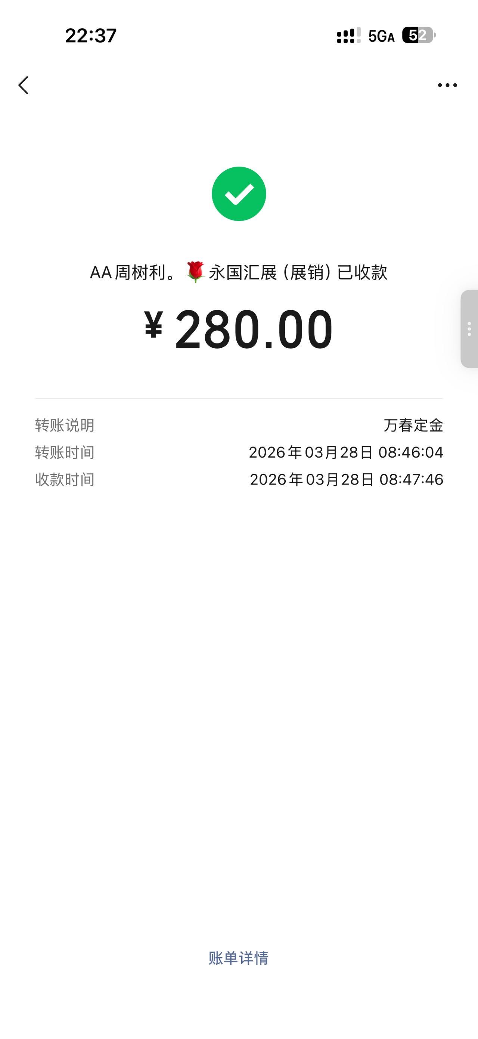
Task: Open the 账单详情 bill details link
Action: click(x=239, y=958)
